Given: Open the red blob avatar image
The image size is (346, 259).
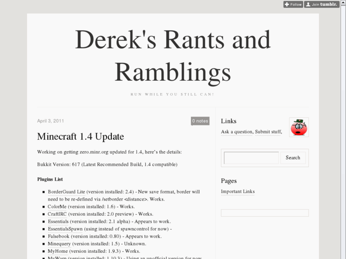Looking at the screenshot, I should 299,127.
